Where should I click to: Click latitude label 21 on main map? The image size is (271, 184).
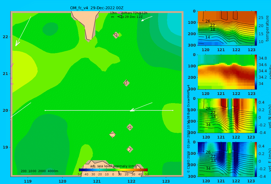click(5, 74)
